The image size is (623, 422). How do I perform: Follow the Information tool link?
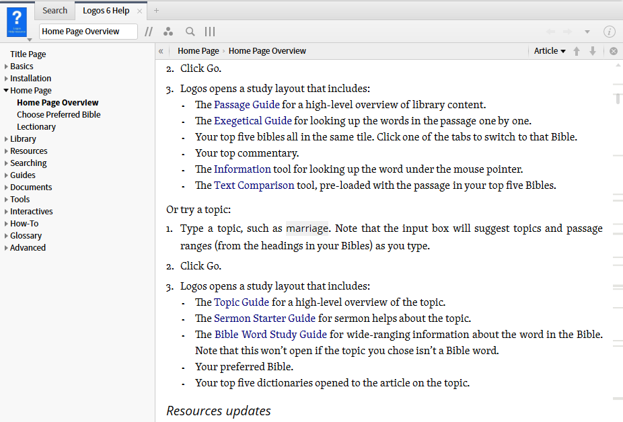[x=242, y=169]
